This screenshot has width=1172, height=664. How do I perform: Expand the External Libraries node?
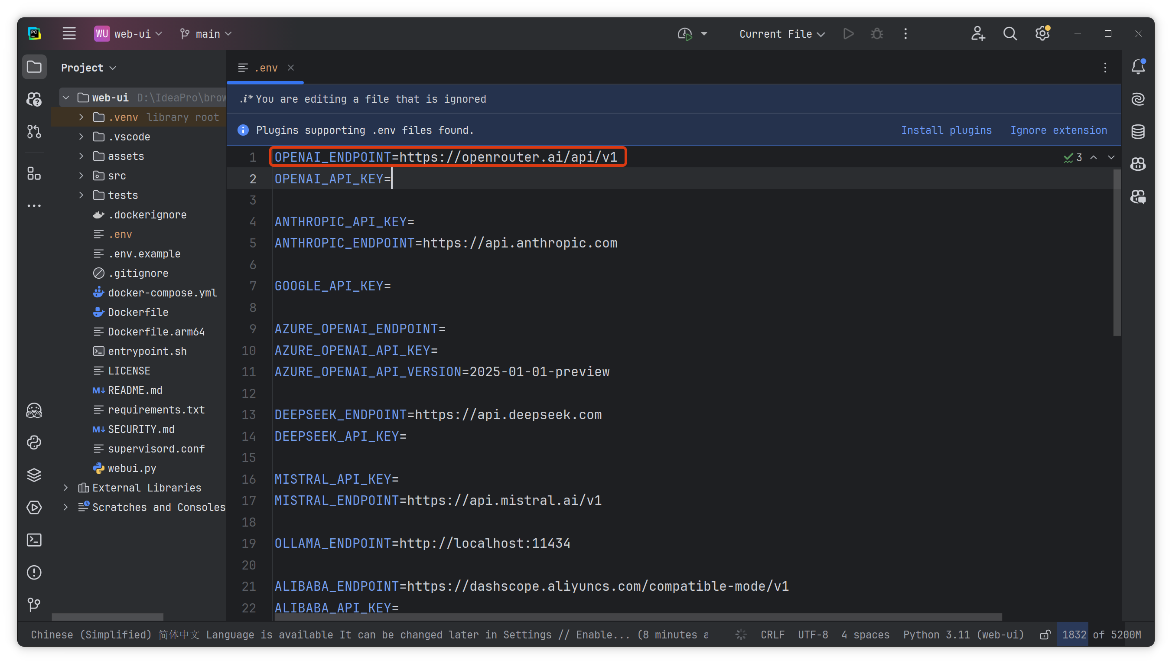(66, 488)
